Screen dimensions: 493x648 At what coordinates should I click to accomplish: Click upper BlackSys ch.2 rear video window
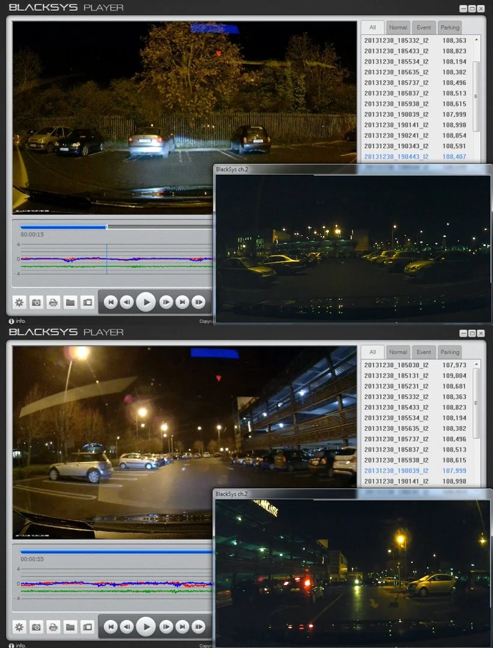point(353,248)
